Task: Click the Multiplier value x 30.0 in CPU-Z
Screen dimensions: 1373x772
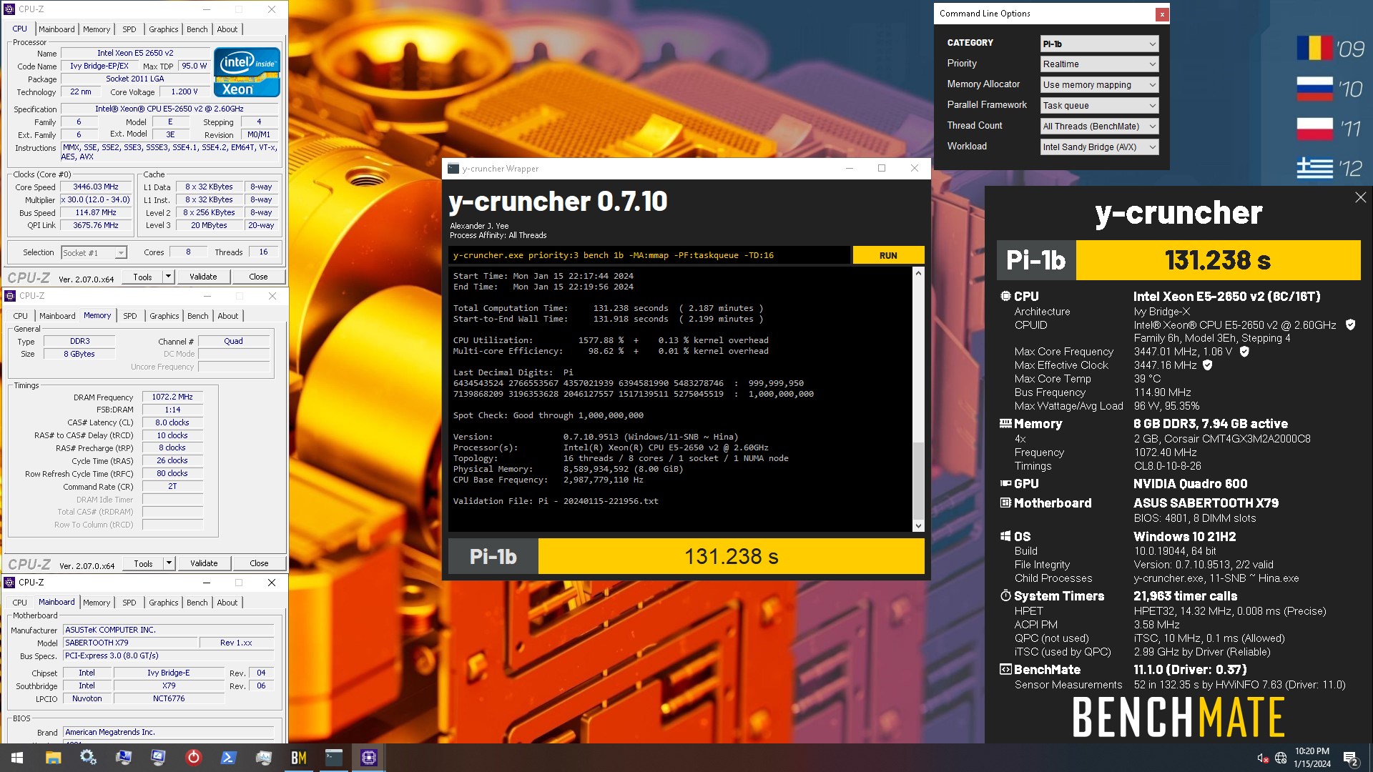Action: click(97, 199)
